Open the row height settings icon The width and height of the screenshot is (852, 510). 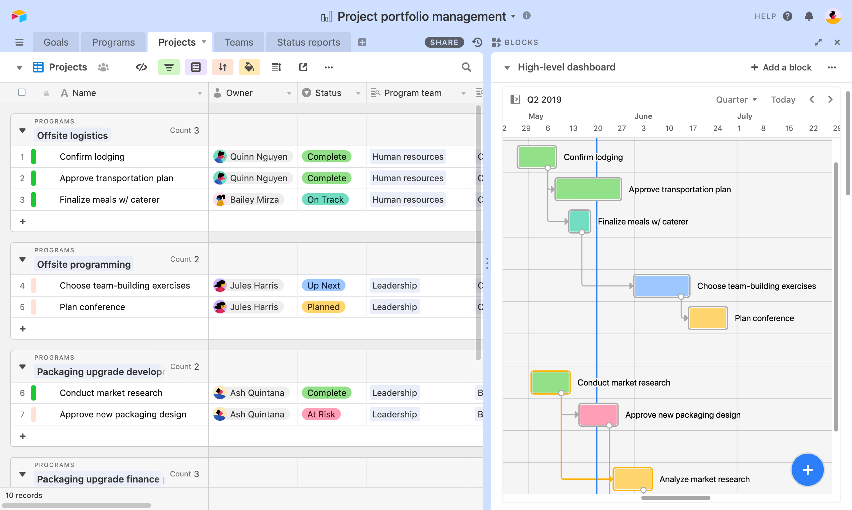(x=276, y=67)
